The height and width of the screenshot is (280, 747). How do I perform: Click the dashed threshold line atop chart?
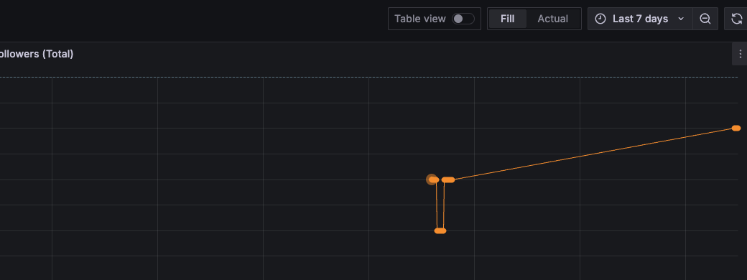pos(368,77)
